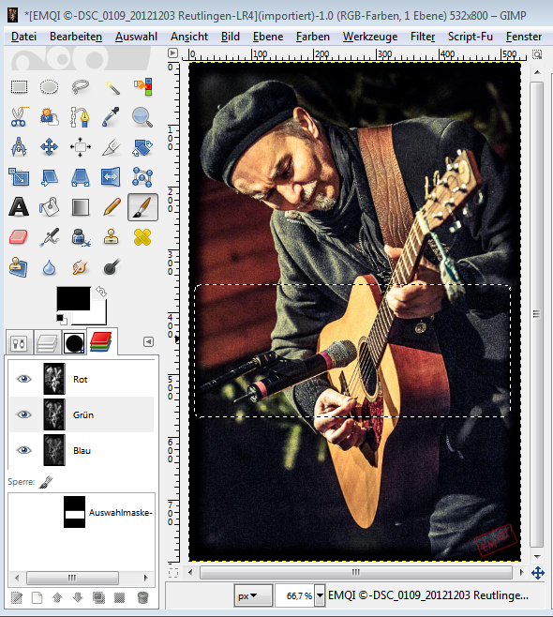Select the Paintbrush tool
553x617 pixels.
[x=142, y=207]
